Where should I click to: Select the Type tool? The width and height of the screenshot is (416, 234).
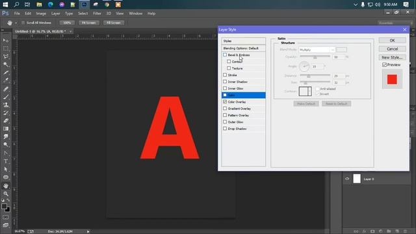(x=6, y=161)
